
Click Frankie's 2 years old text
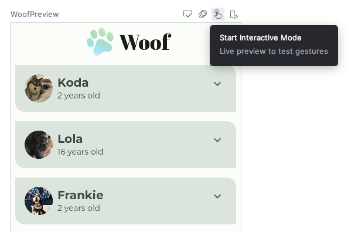pos(79,208)
